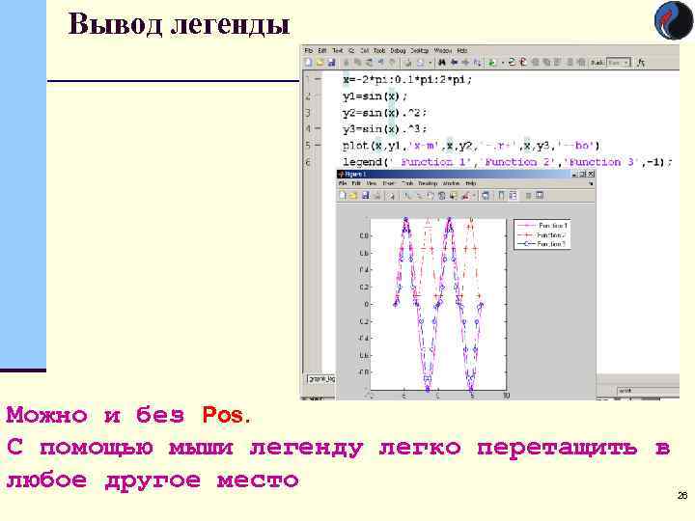The height and width of the screenshot is (521, 695).
Task: Open File menu in Figure 1 window
Action: point(343,183)
